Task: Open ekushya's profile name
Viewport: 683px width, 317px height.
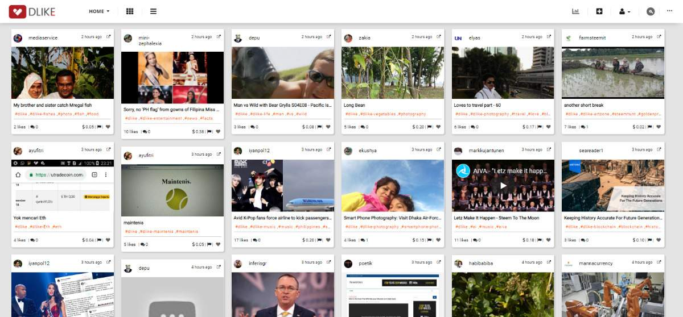Action: pyautogui.click(x=368, y=151)
